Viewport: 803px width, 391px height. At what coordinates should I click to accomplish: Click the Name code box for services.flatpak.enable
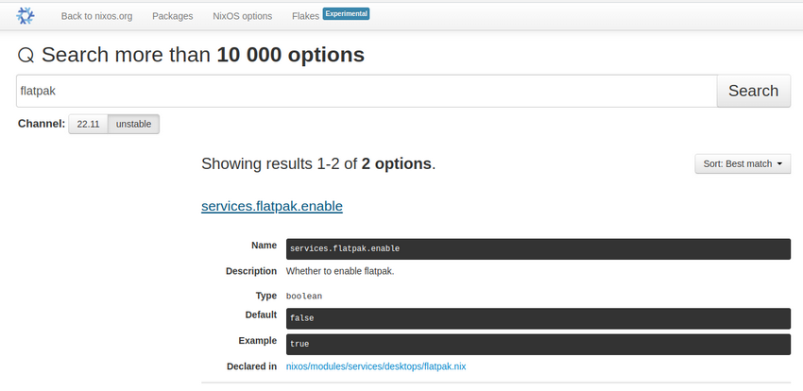click(538, 248)
